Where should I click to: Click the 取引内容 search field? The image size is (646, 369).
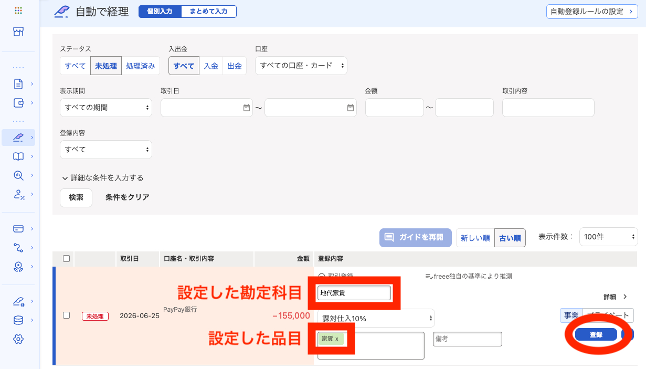pos(548,108)
